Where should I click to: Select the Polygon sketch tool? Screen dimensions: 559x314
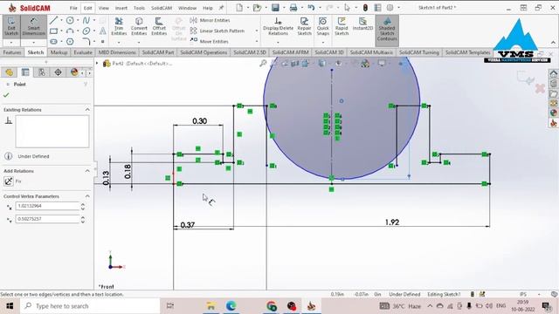pos(70,41)
